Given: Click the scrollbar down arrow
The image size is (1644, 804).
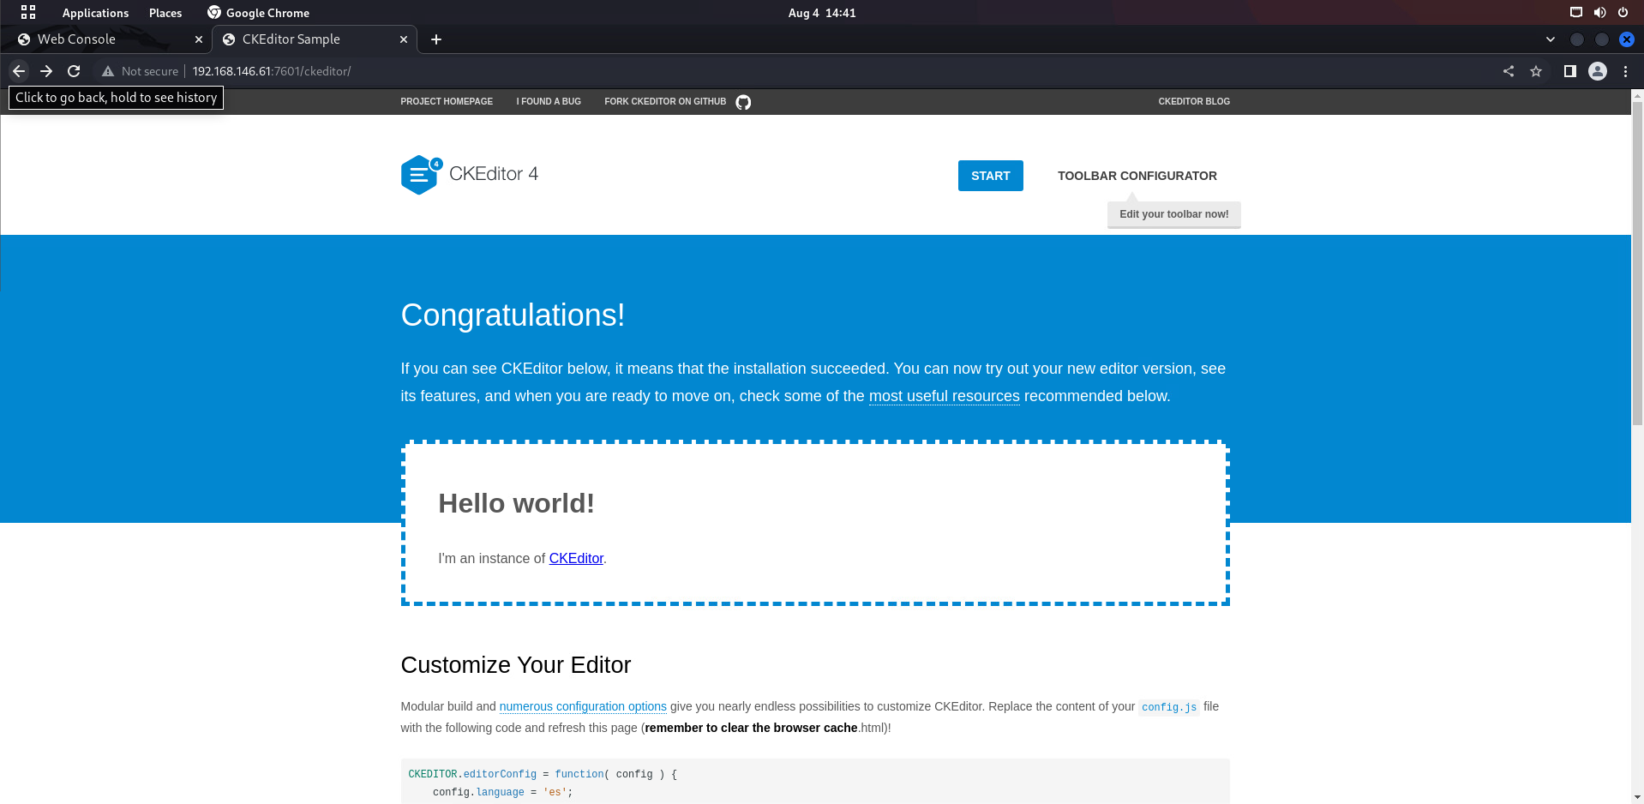Looking at the screenshot, I should pos(1637,797).
